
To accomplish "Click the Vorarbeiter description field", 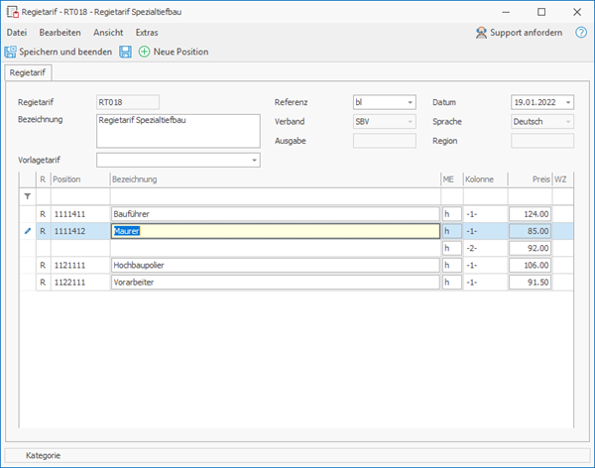I will pyautogui.click(x=276, y=283).
